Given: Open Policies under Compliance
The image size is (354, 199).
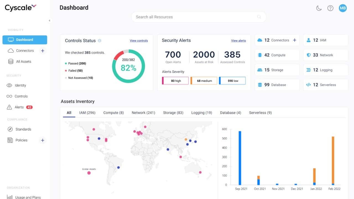Looking at the screenshot, I should (21, 140).
